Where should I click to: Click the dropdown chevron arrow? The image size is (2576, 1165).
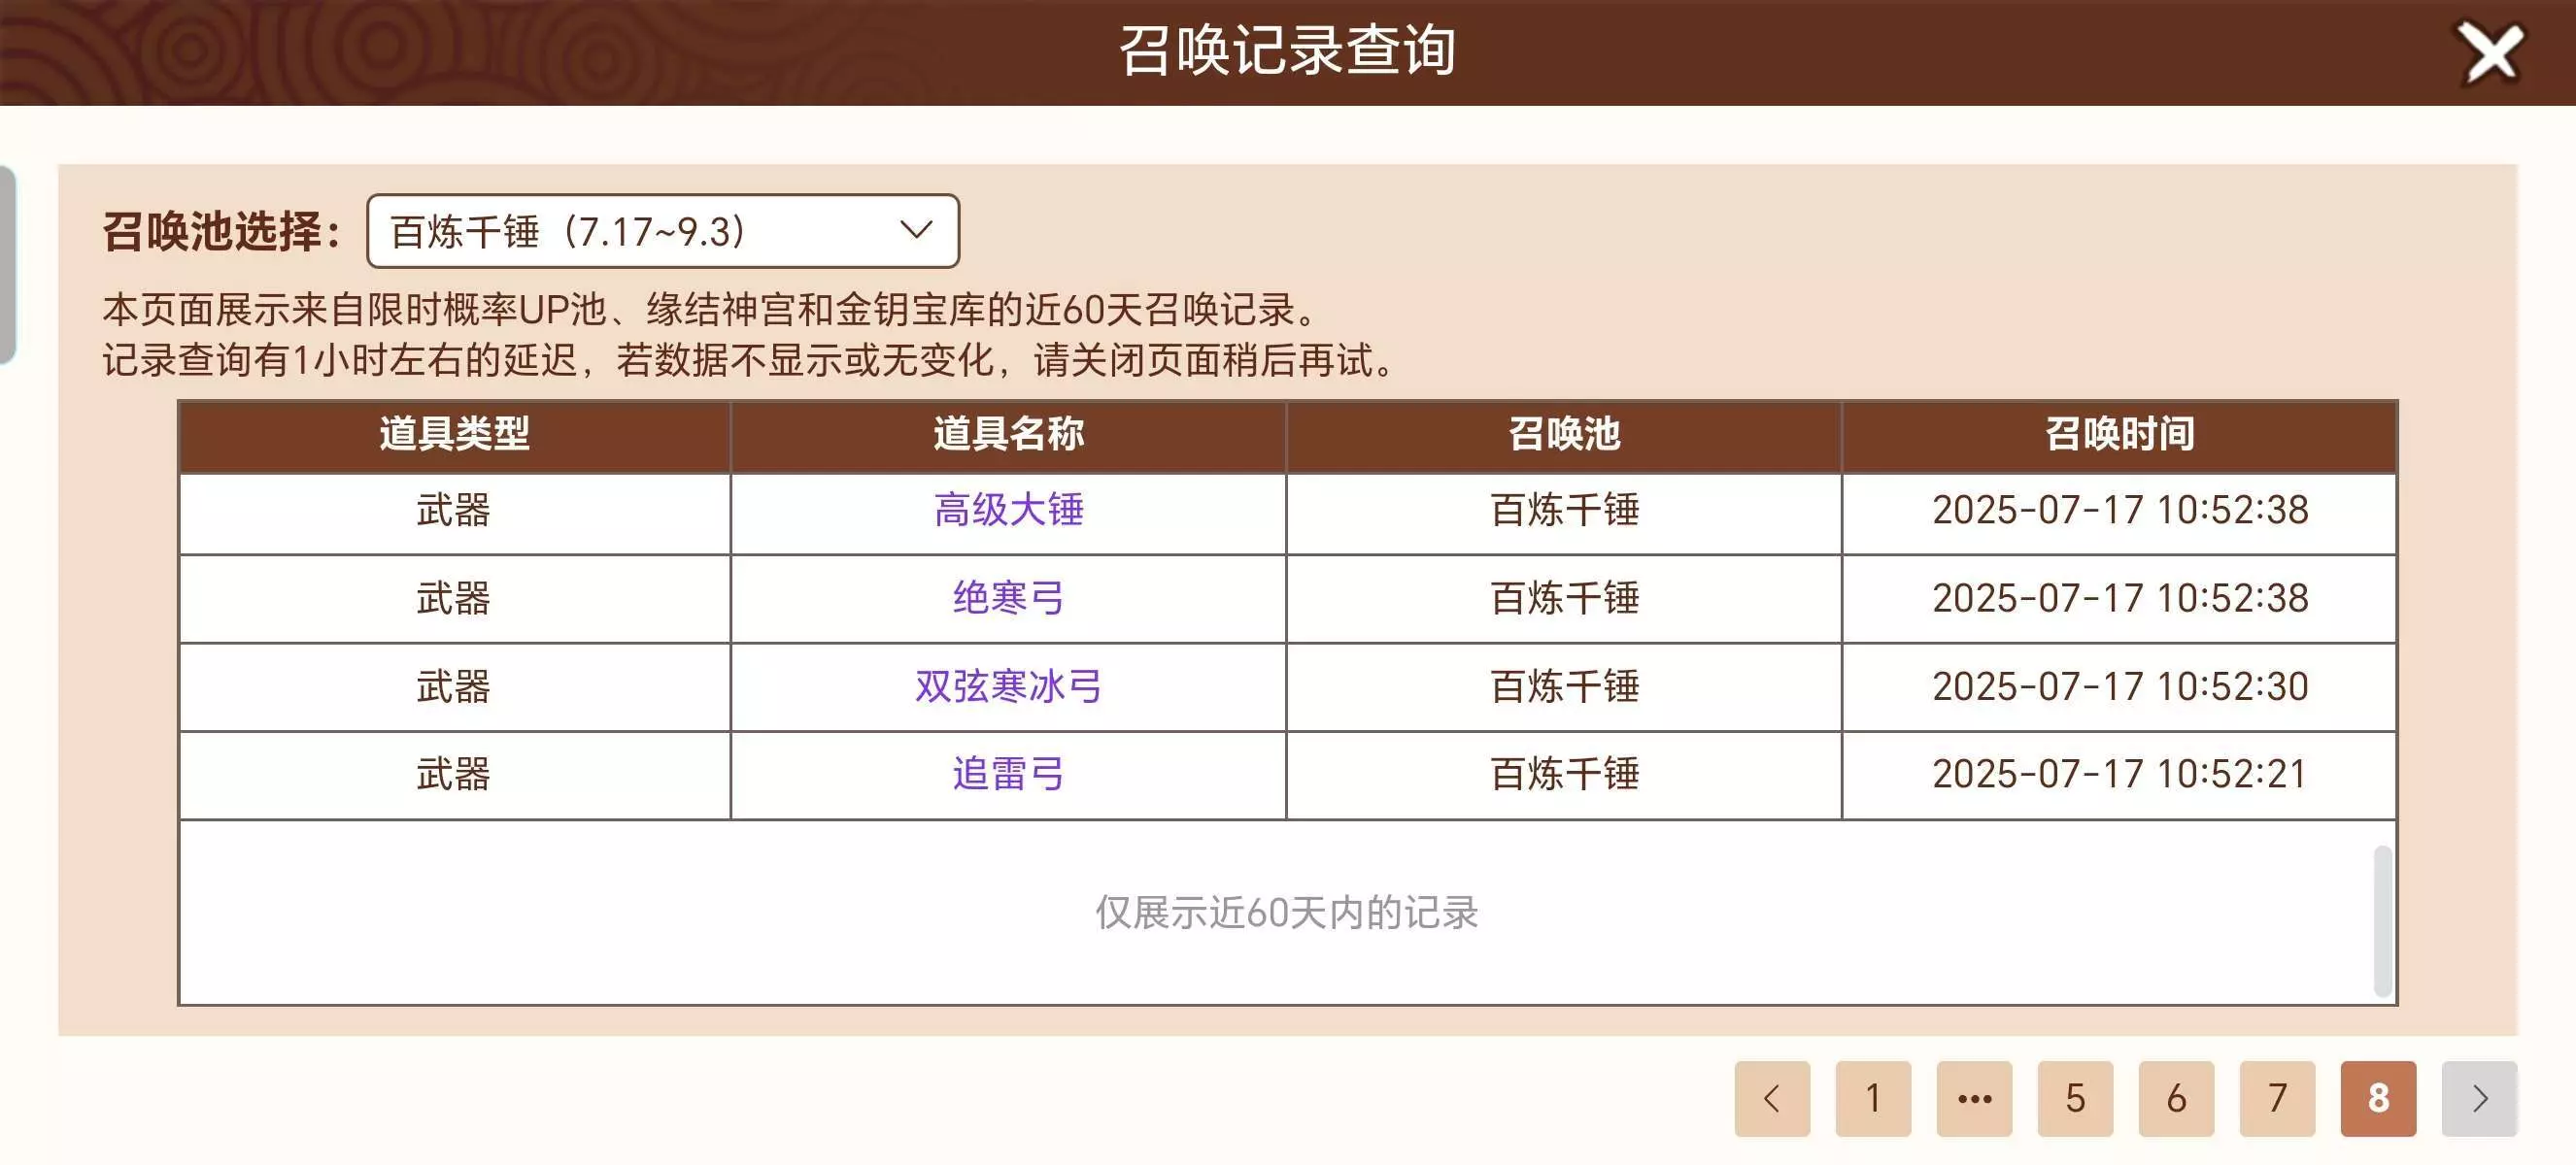tap(916, 231)
